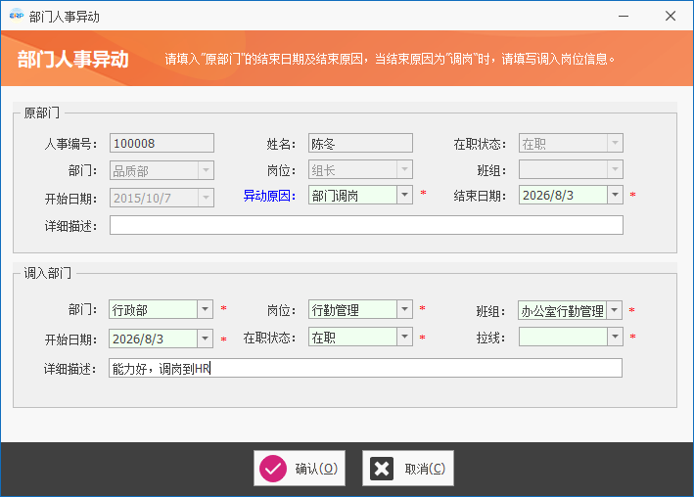Expand the 班组 dropdown showing 办公室行勤管理
694x497 pixels.
pos(614,310)
